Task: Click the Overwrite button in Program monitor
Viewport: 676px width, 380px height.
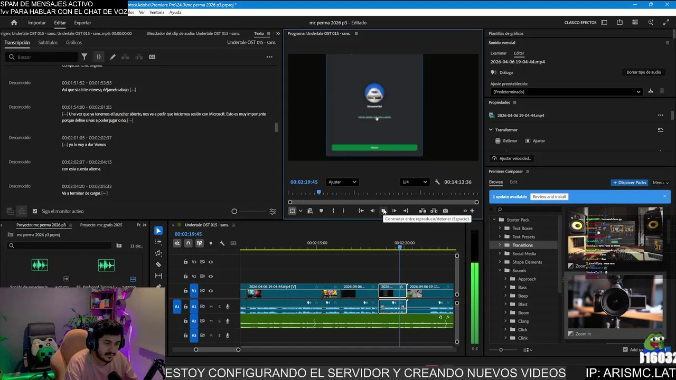Action: (434, 211)
